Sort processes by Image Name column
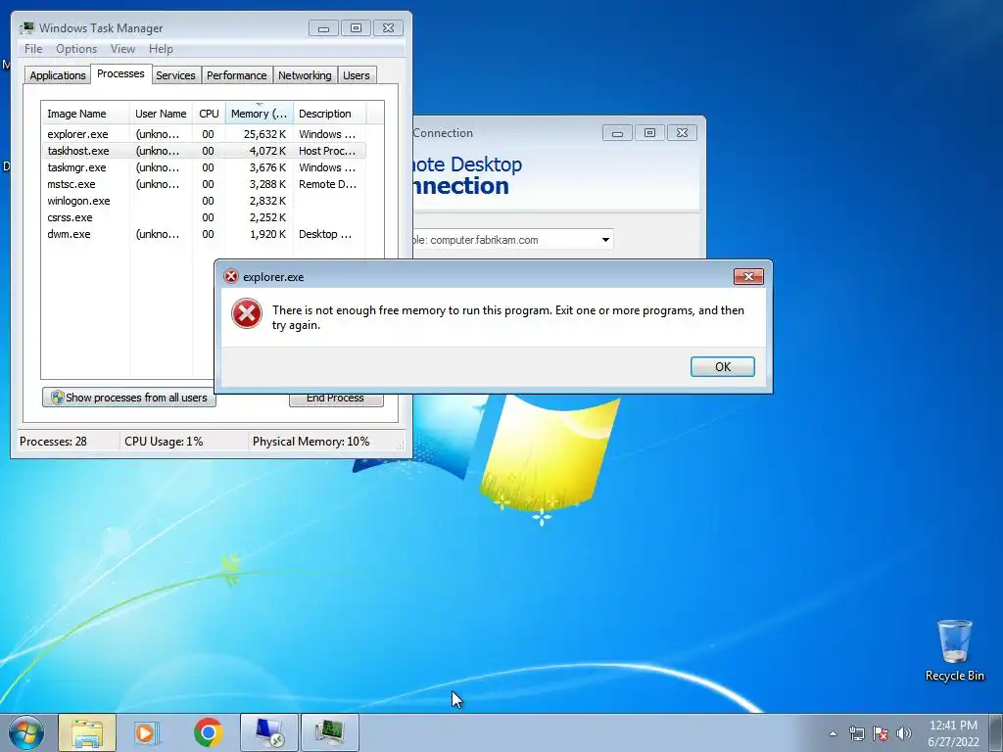 coord(85,114)
